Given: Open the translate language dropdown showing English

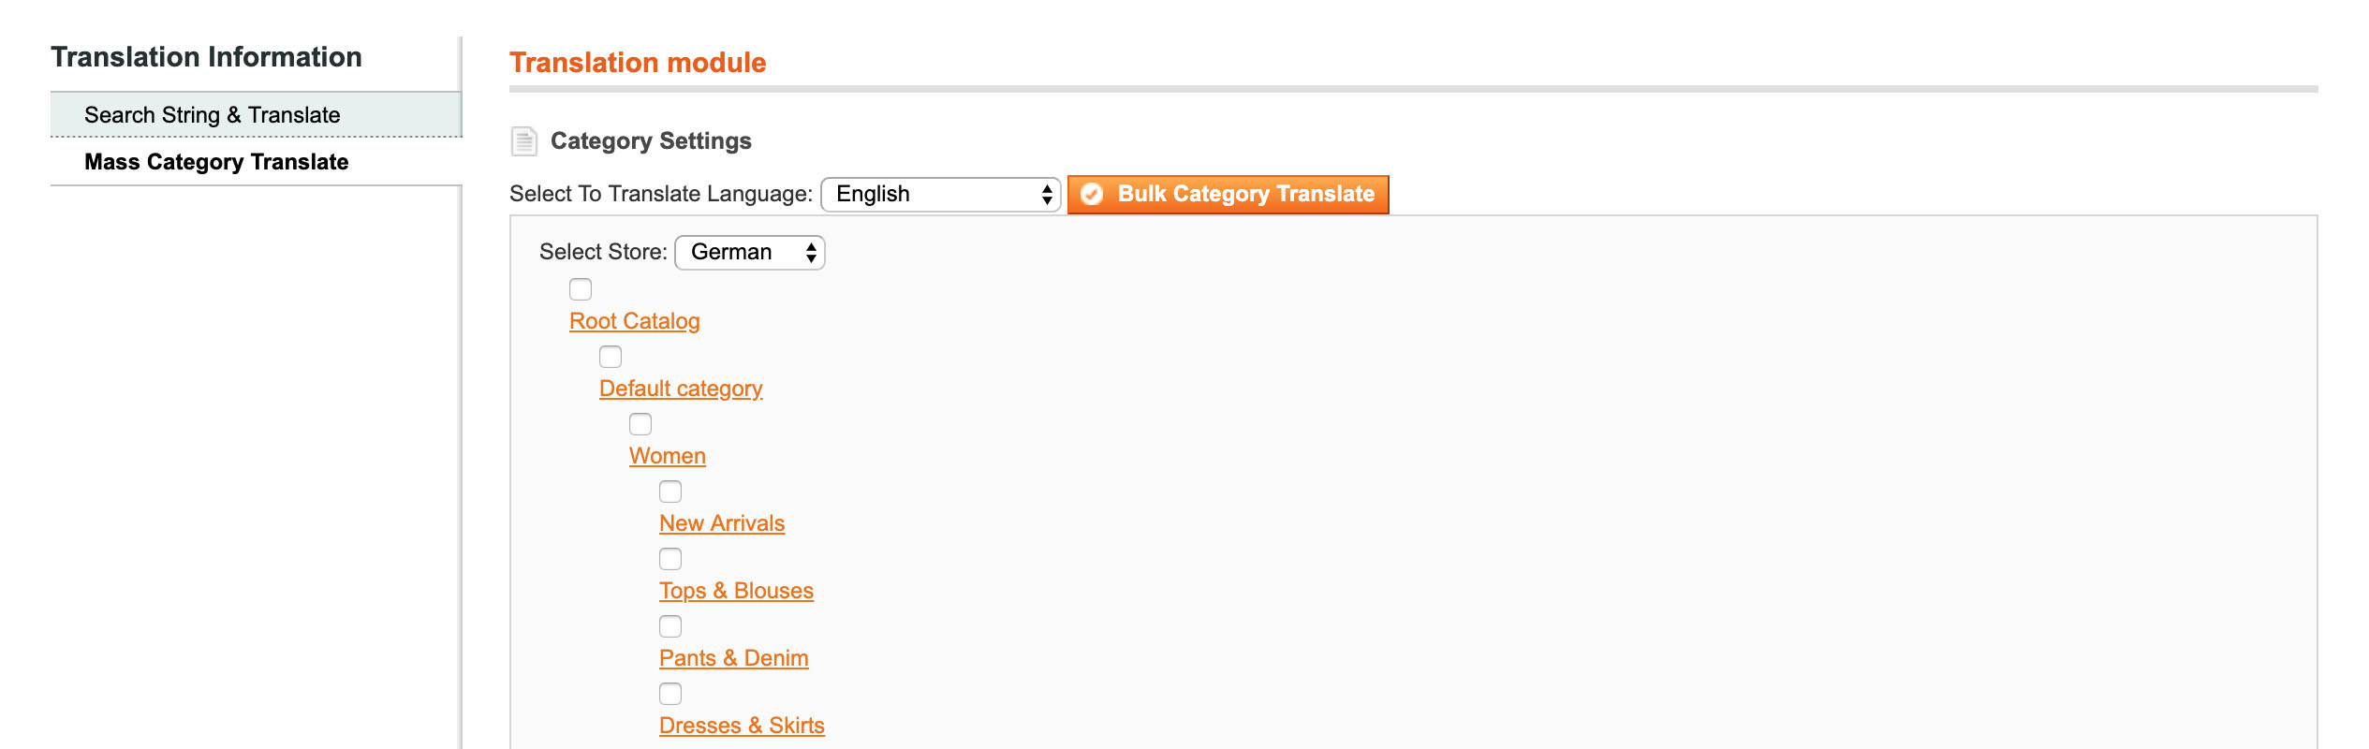Looking at the screenshot, I should (940, 195).
